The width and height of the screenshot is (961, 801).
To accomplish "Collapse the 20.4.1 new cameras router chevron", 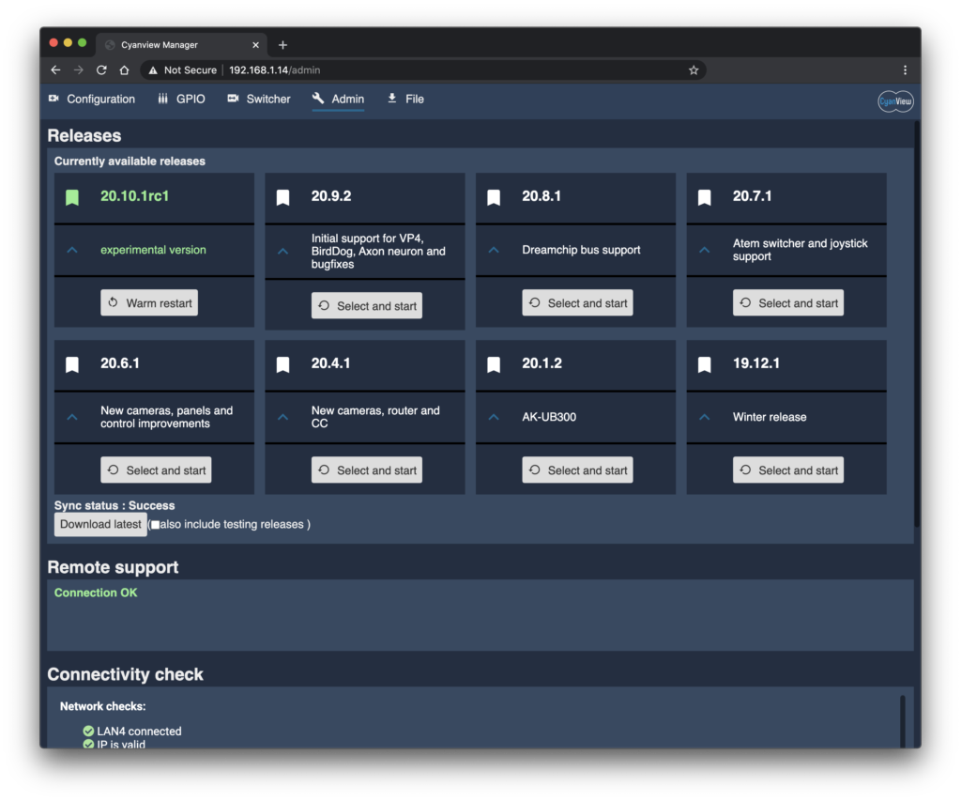I will pos(282,417).
